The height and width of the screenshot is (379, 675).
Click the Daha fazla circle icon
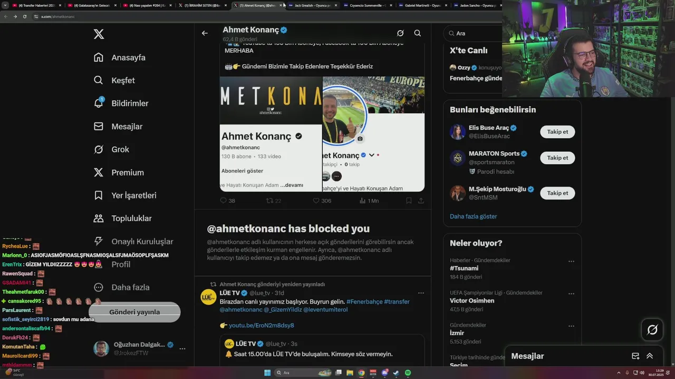[x=99, y=287]
